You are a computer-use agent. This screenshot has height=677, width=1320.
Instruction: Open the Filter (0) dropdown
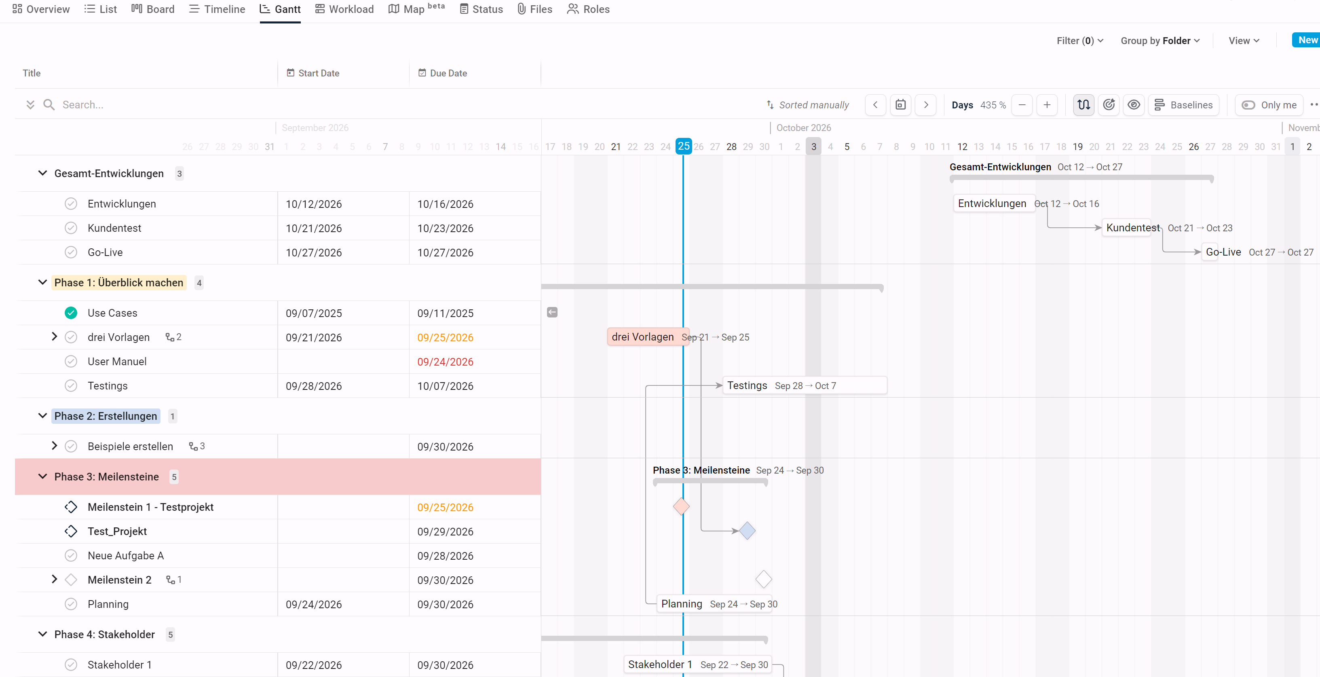(1080, 40)
